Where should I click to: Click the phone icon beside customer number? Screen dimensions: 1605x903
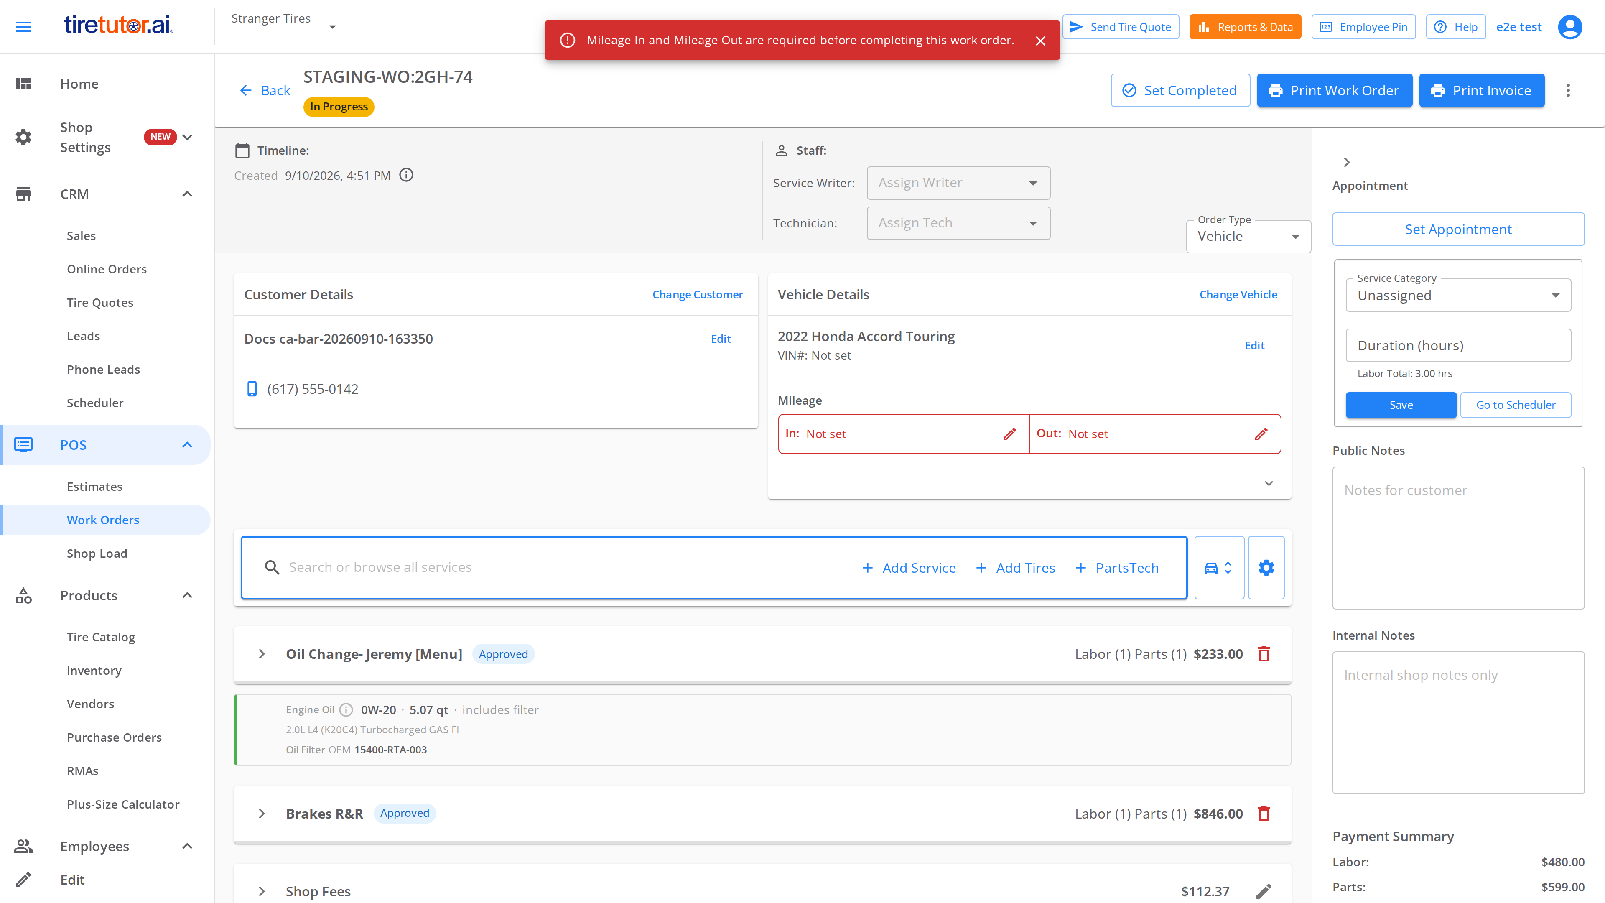(252, 389)
